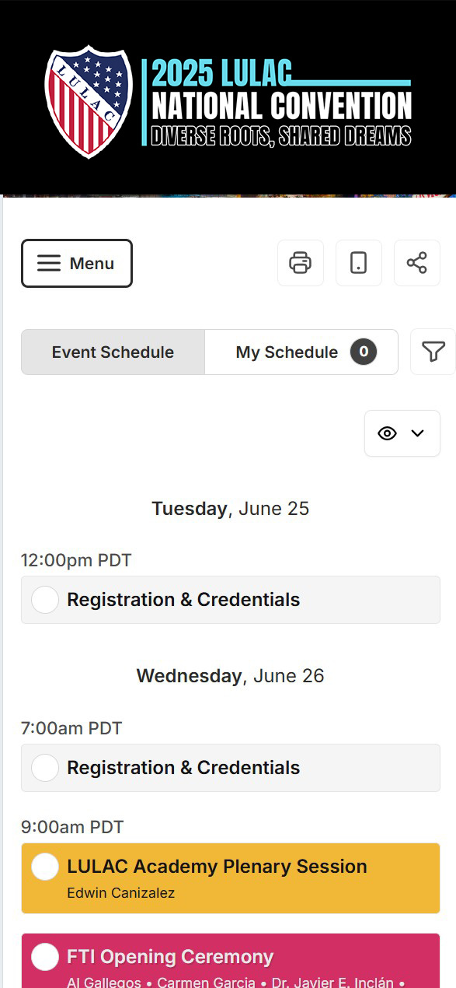Switch to Event Schedule tab

coord(113,352)
